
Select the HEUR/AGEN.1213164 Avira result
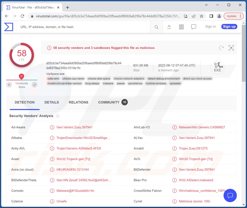click(73, 170)
